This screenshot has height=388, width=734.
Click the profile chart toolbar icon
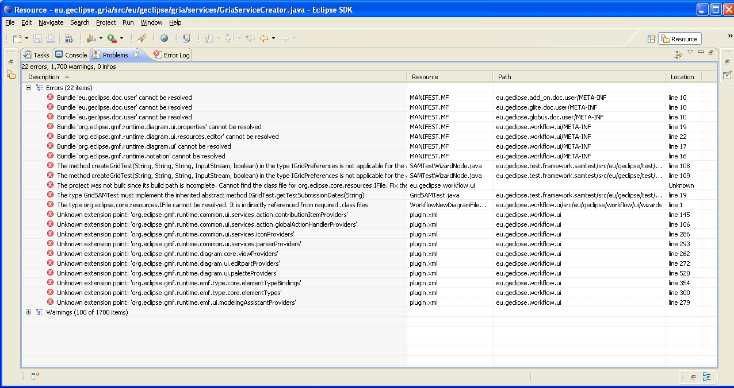91,38
